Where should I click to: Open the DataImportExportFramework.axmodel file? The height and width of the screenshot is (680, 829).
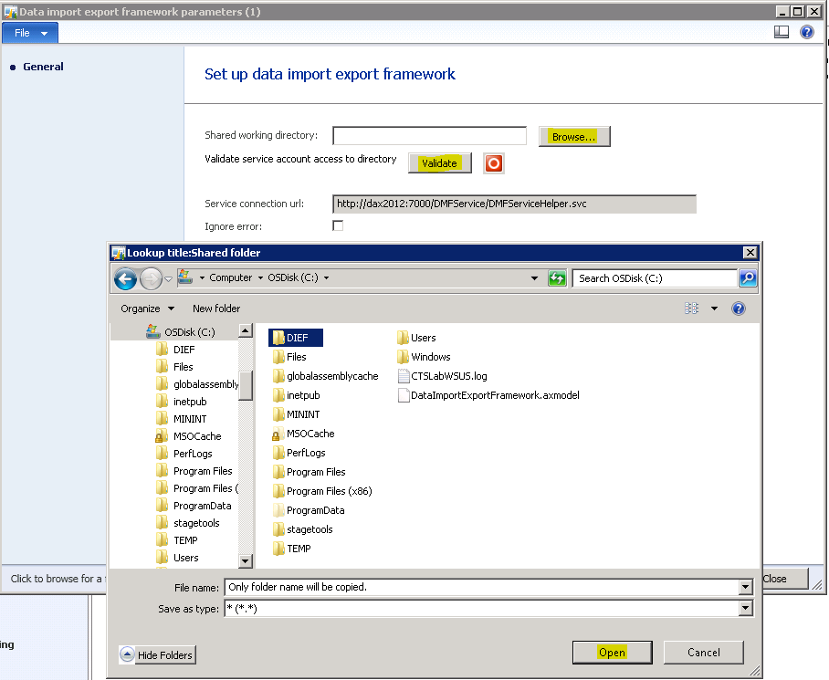pyautogui.click(x=495, y=395)
